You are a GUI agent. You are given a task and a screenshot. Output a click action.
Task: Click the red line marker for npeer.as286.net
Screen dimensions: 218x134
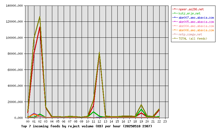[x=175, y=9]
